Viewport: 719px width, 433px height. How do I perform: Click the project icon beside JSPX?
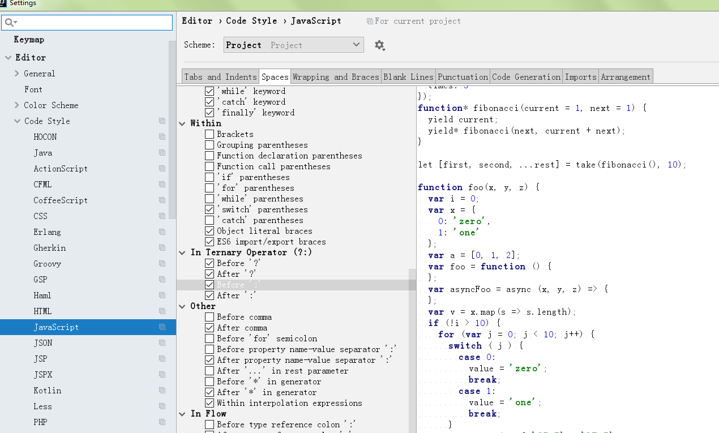[162, 375]
